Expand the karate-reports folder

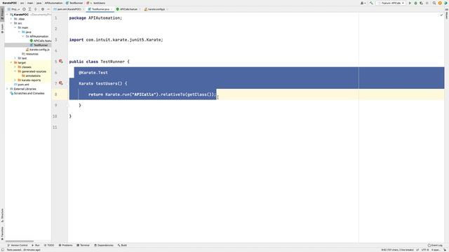pyautogui.click(x=15, y=80)
